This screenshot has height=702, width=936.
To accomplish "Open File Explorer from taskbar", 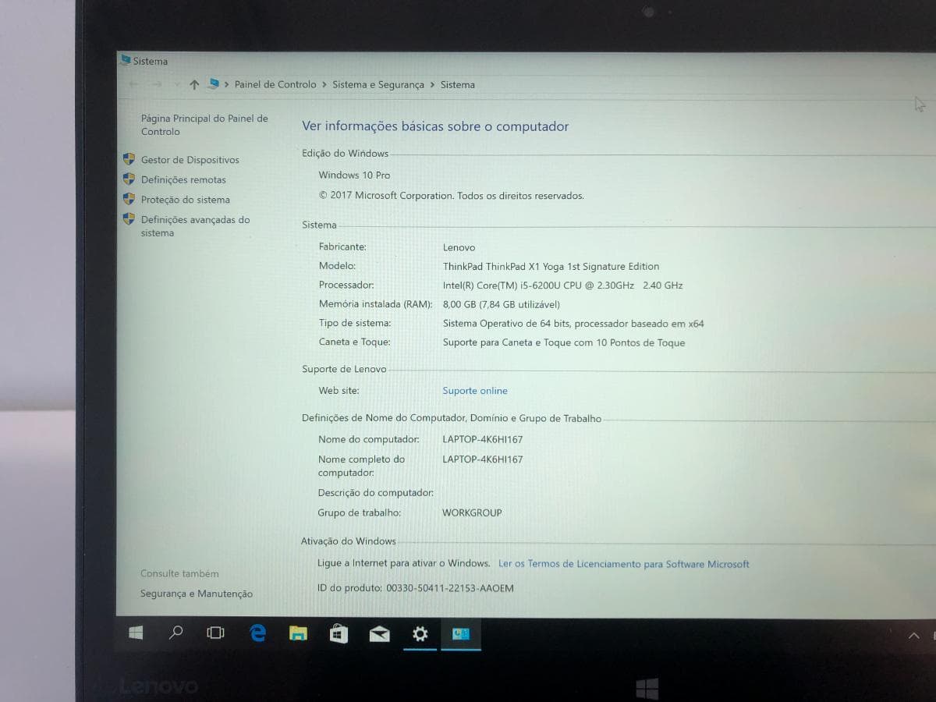I will [298, 633].
